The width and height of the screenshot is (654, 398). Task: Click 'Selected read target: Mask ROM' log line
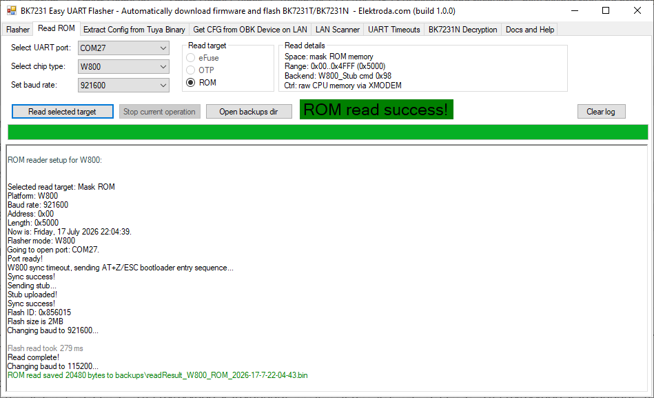click(61, 187)
